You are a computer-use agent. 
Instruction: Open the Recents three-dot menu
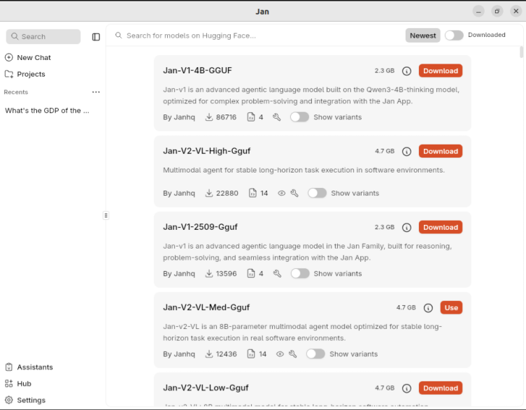(96, 92)
